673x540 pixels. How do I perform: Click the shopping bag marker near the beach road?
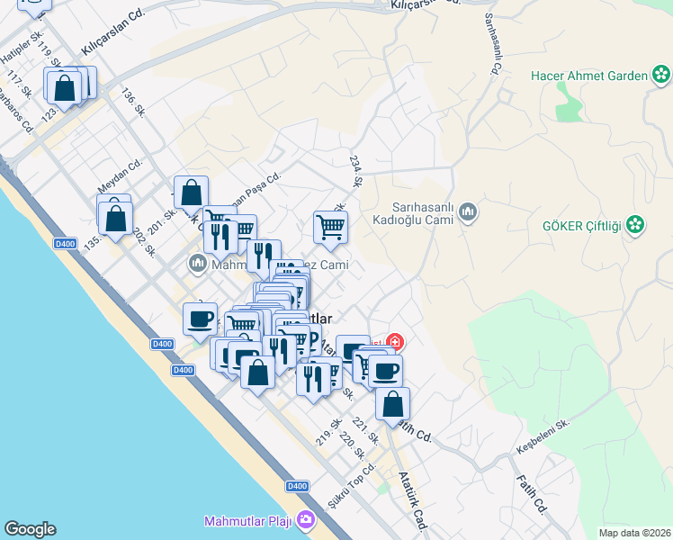[x=257, y=373]
